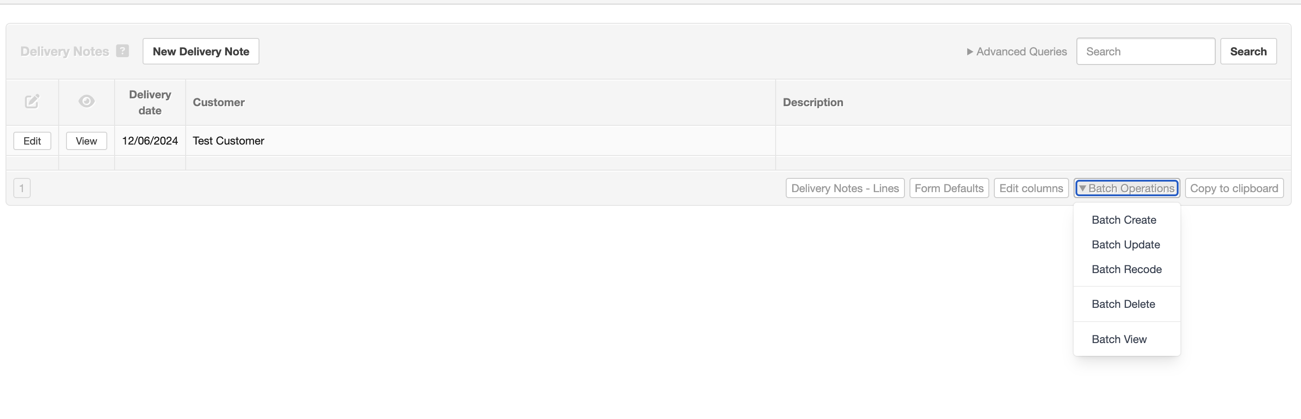Expand the Advanced Queries disclosure triangle

coord(970,51)
